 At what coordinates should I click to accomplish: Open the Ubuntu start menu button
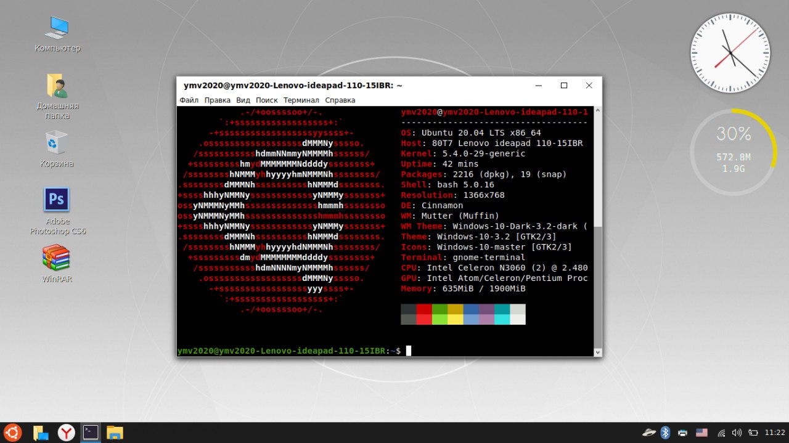tap(12, 433)
